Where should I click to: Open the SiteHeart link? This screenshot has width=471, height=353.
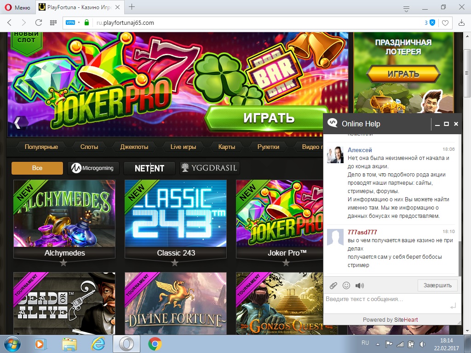click(x=406, y=320)
